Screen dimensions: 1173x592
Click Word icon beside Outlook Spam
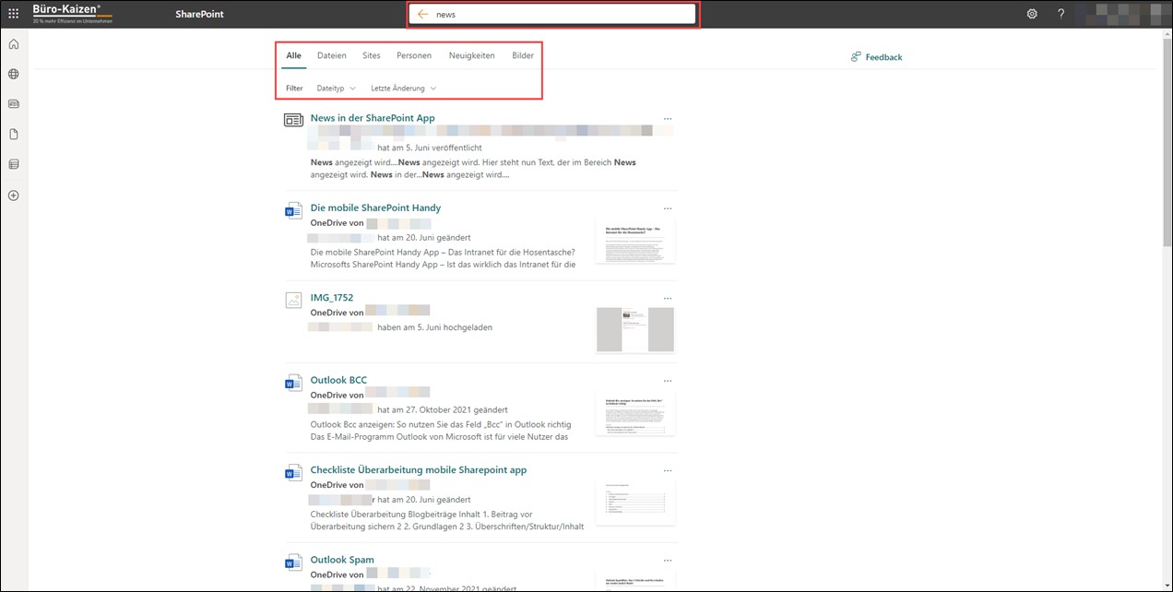[293, 562]
